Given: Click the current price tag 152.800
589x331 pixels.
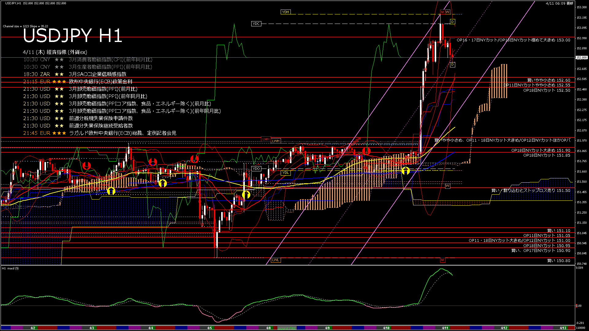Looking at the screenshot, I should pos(582,58).
